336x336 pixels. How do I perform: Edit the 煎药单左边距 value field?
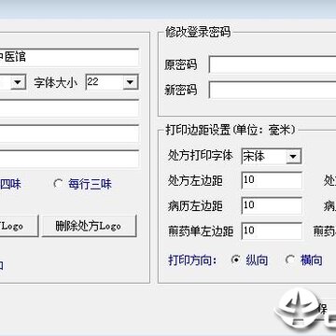[272, 231]
